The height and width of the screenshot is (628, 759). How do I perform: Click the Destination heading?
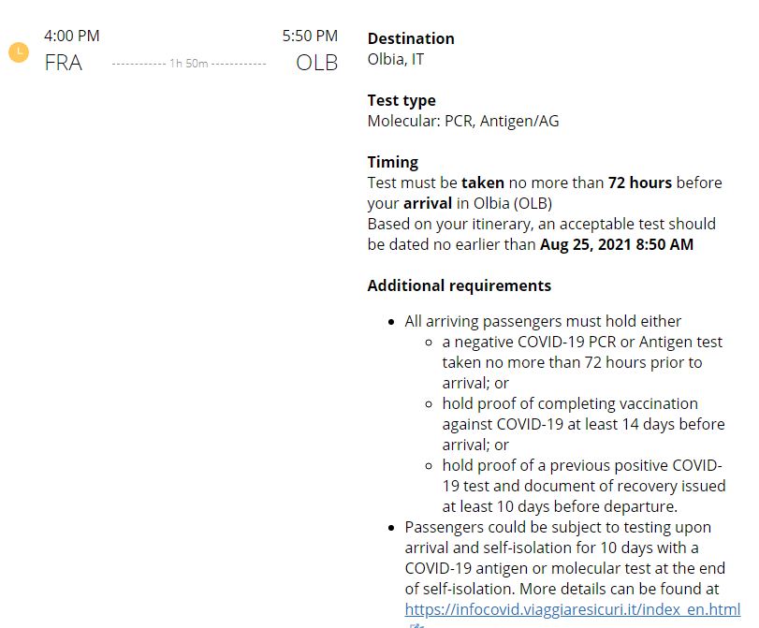click(x=411, y=38)
